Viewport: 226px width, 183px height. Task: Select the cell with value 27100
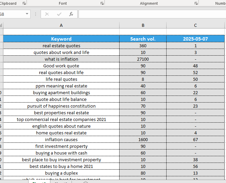pyautogui.click(x=143, y=59)
